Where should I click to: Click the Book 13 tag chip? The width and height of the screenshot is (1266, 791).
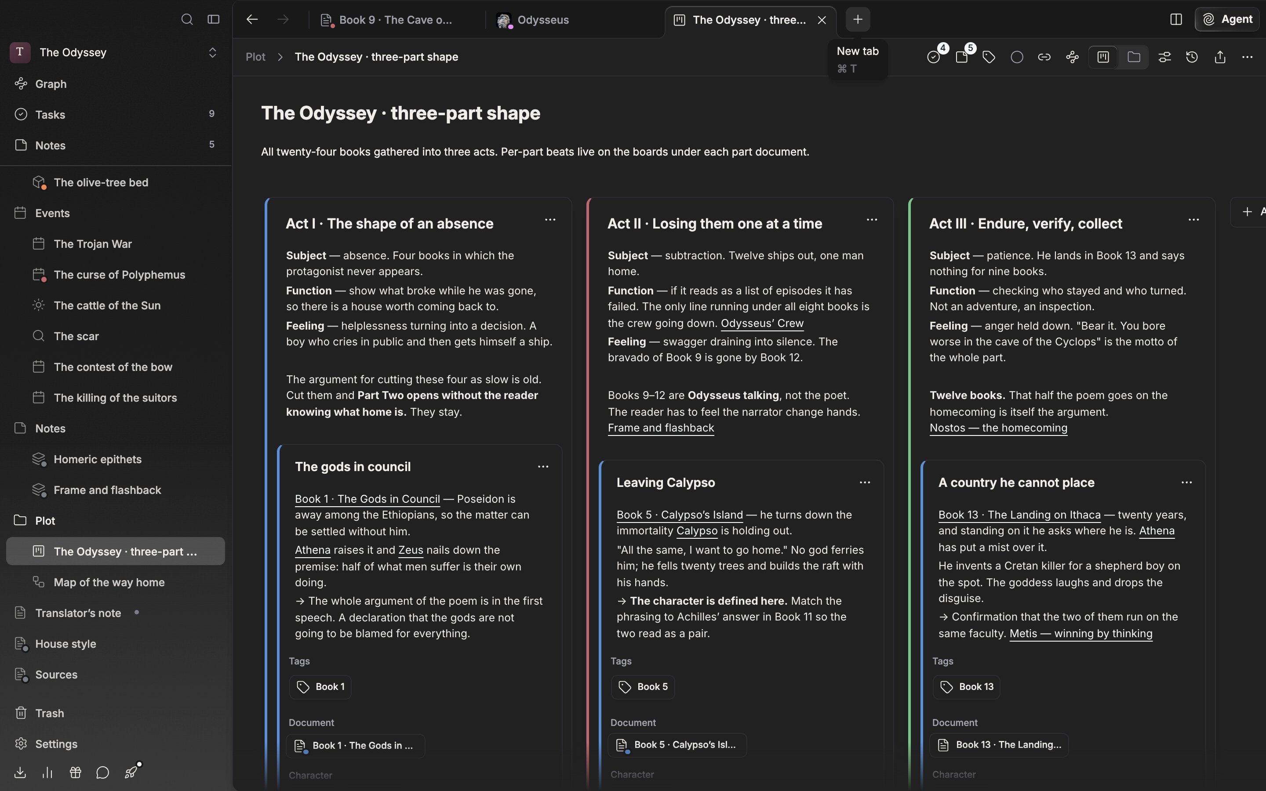(x=966, y=687)
